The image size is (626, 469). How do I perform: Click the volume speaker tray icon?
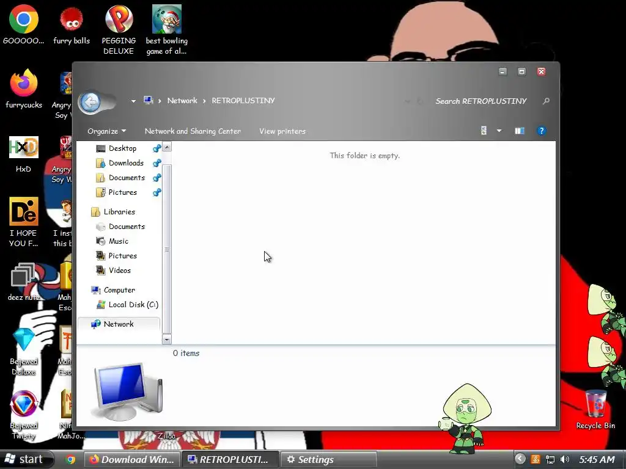564,459
